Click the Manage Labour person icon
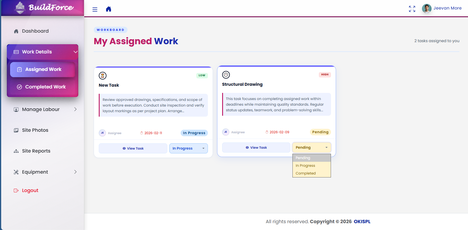Screen dimensions: 468x230 [16, 110]
